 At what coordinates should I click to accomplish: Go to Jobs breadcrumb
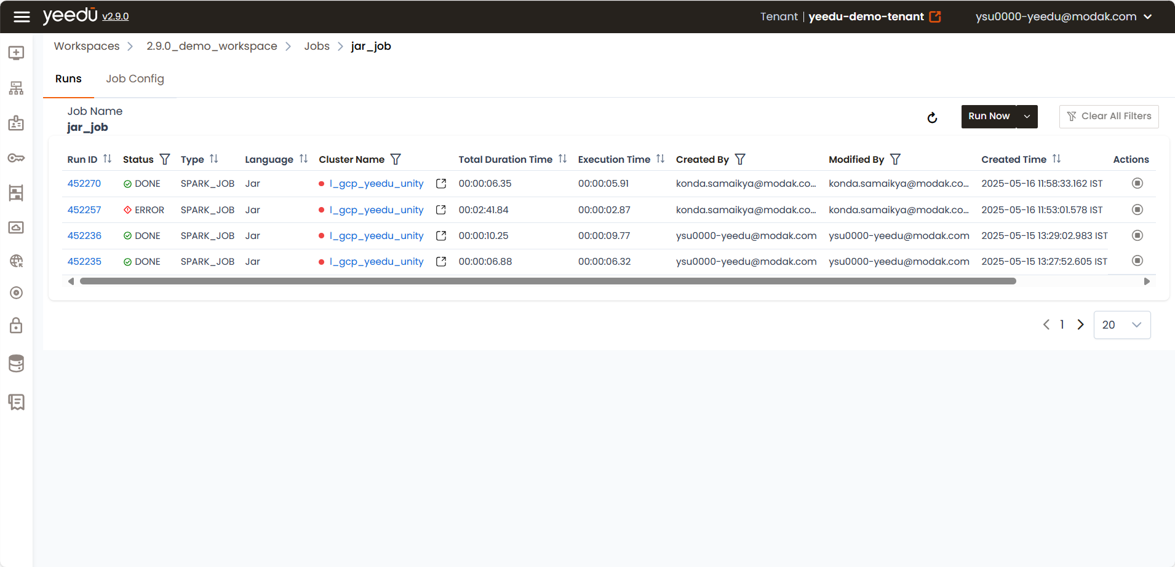[317, 46]
